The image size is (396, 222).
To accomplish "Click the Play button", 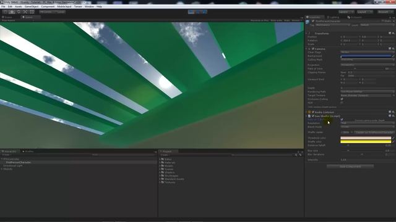I will tap(191, 12).
